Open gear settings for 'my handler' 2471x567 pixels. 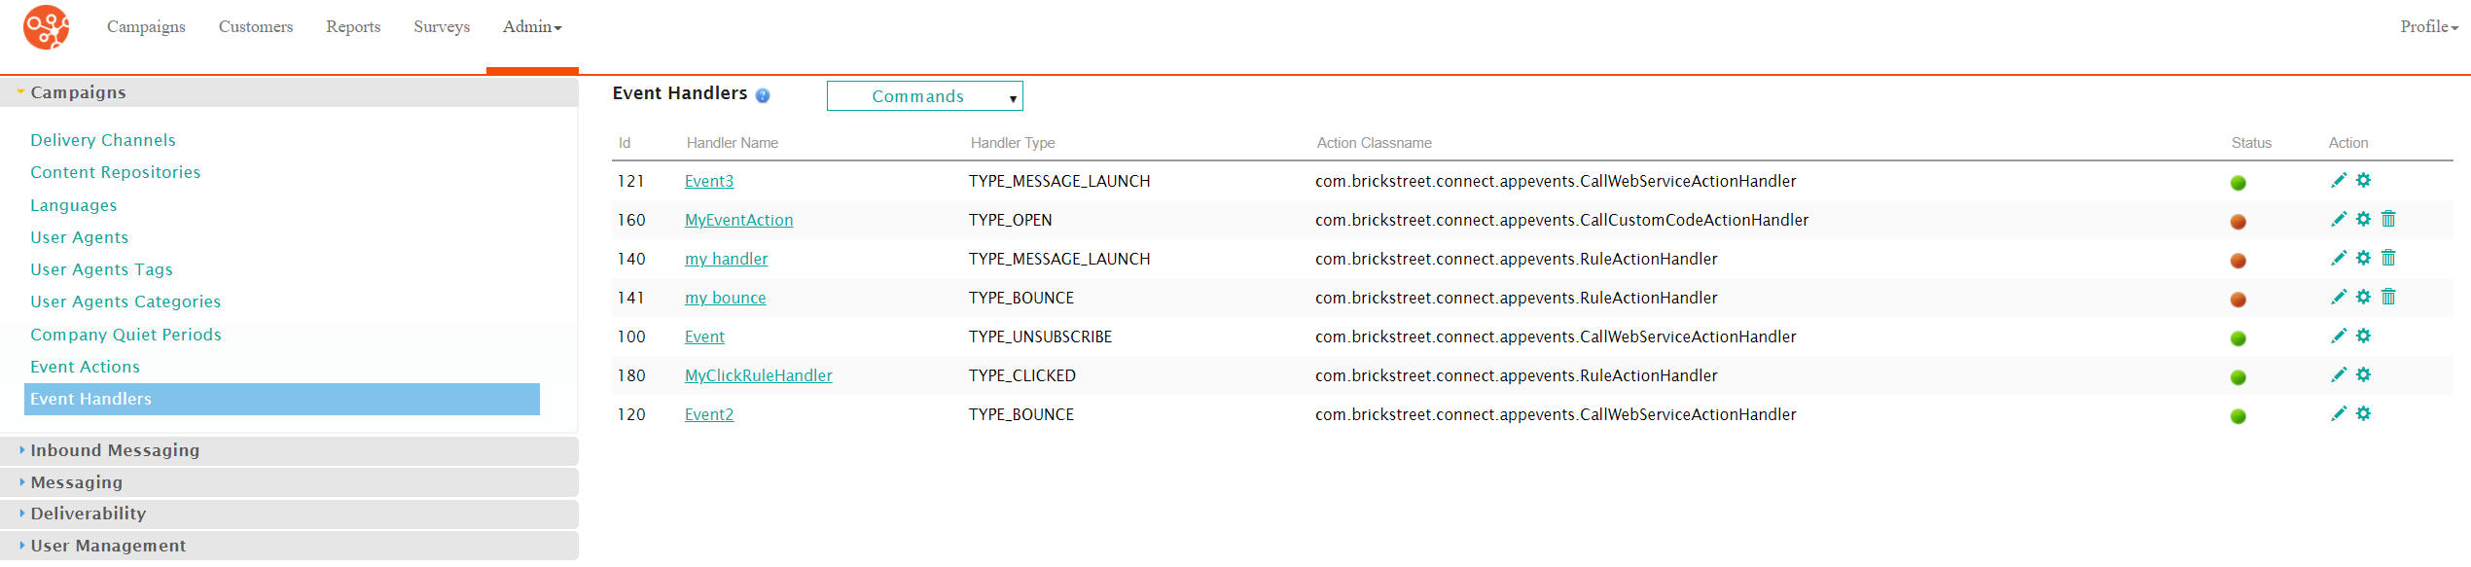[2364, 258]
